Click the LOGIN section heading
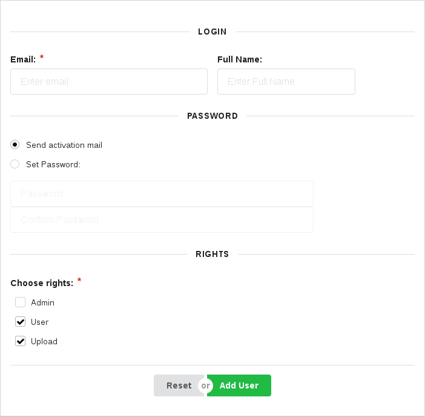The height and width of the screenshot is (417, 425). 212,32
